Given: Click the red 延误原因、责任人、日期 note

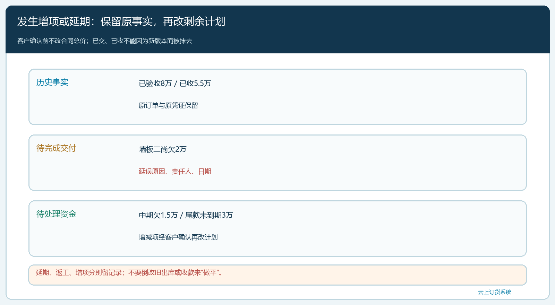Looking at the screenshot, I should tap(175, 172).
